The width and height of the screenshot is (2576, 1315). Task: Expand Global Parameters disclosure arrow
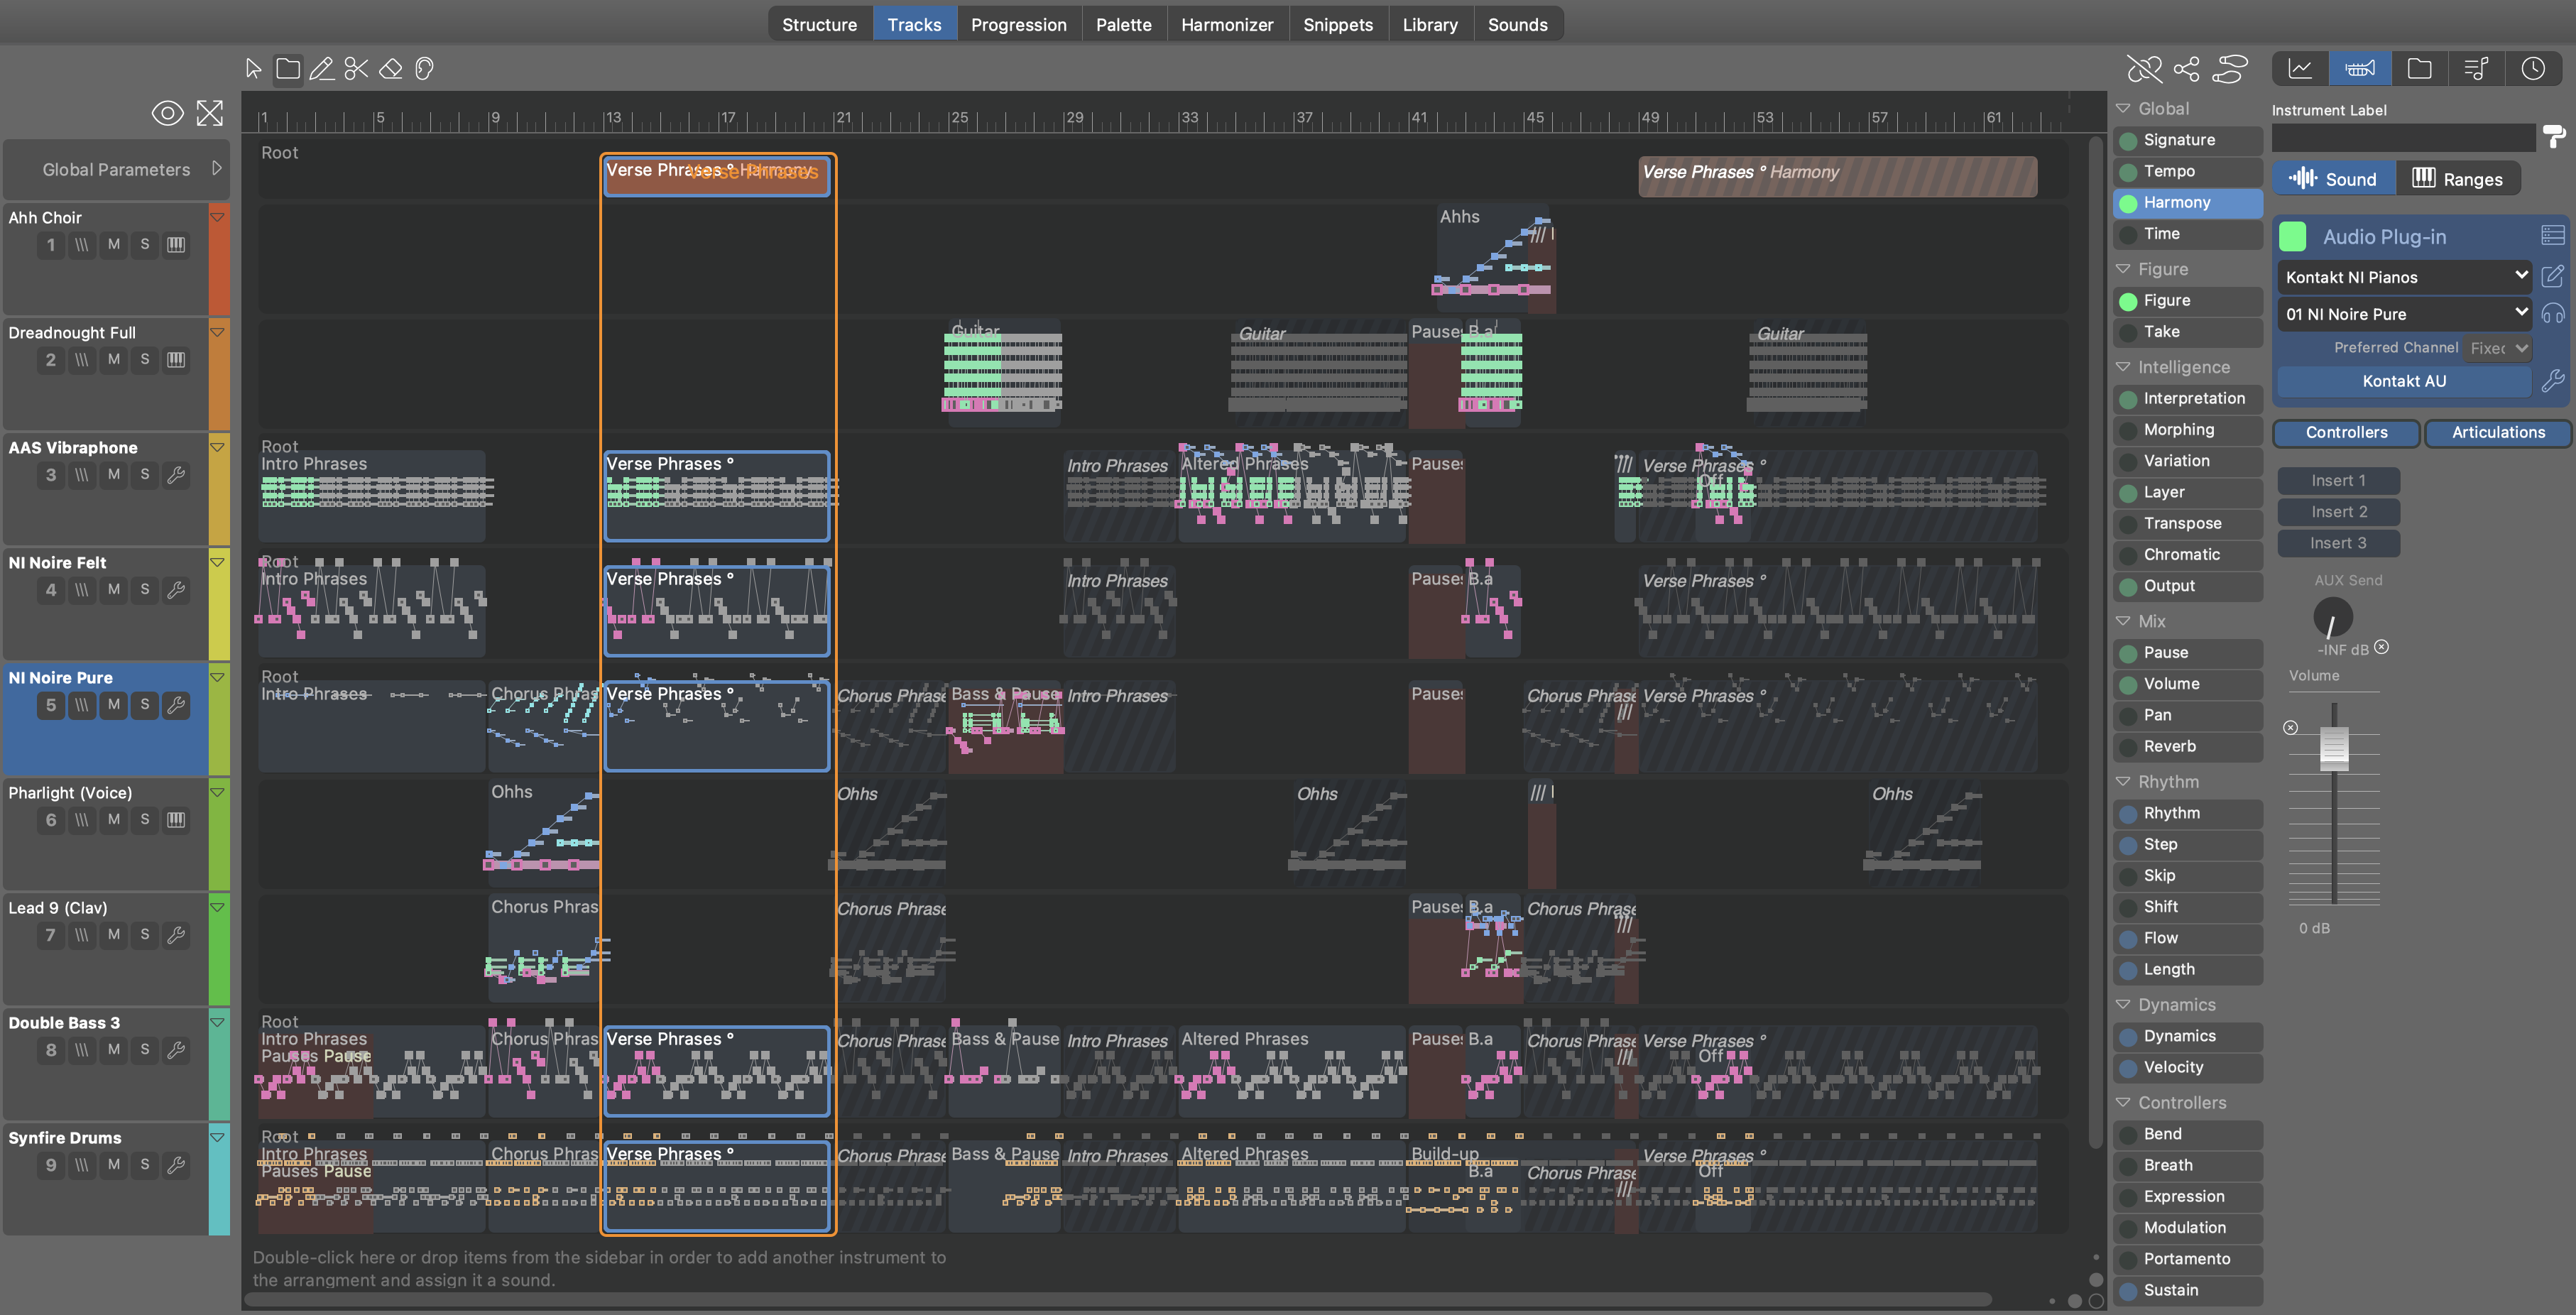[217, 169]
